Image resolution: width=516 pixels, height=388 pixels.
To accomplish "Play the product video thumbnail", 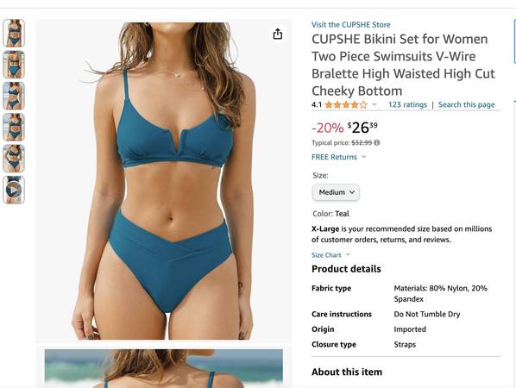I will click(14, 190).
